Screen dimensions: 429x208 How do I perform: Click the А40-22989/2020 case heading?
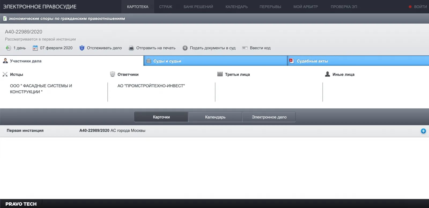(x=24, y=32)
